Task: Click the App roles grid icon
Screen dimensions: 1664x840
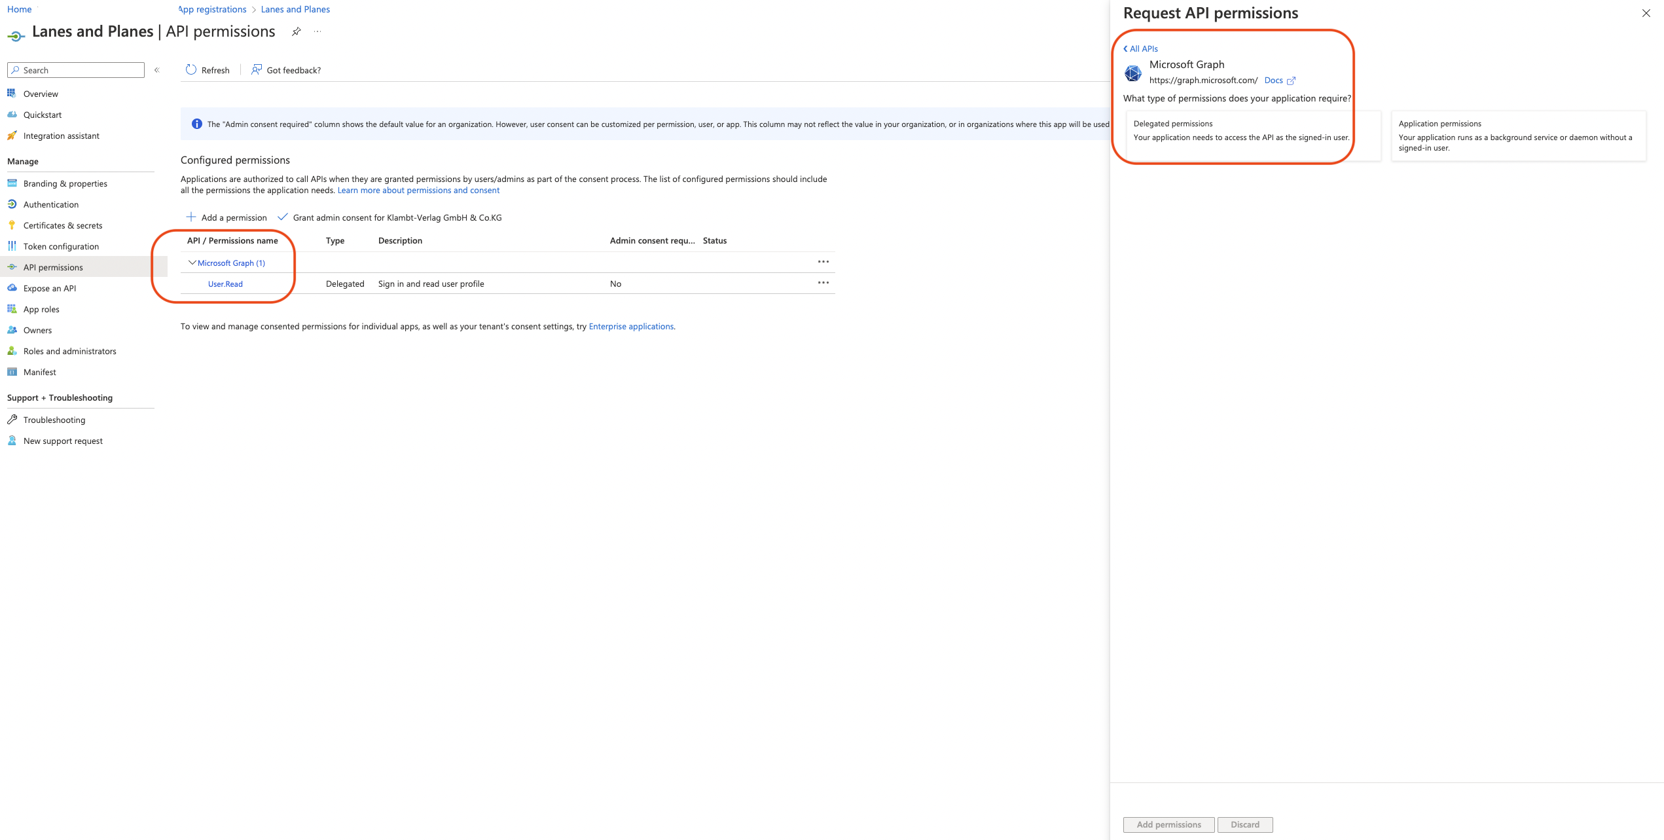Action: point(12,309)
